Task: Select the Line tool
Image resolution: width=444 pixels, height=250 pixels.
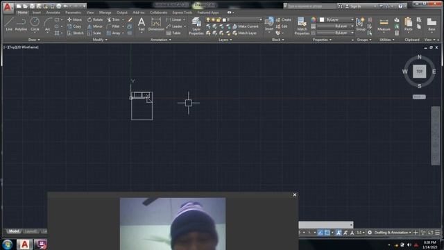Action: [9, 24]
